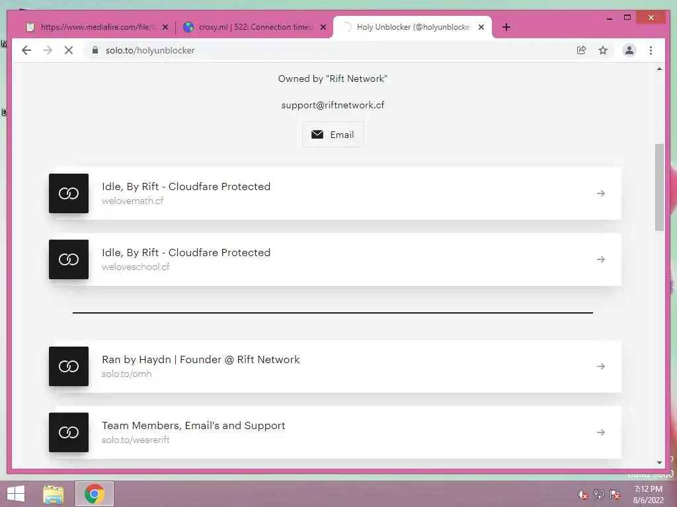Minimize the Chrome window
This screenshot has width=677, height=507.
(x=609, y=18)
